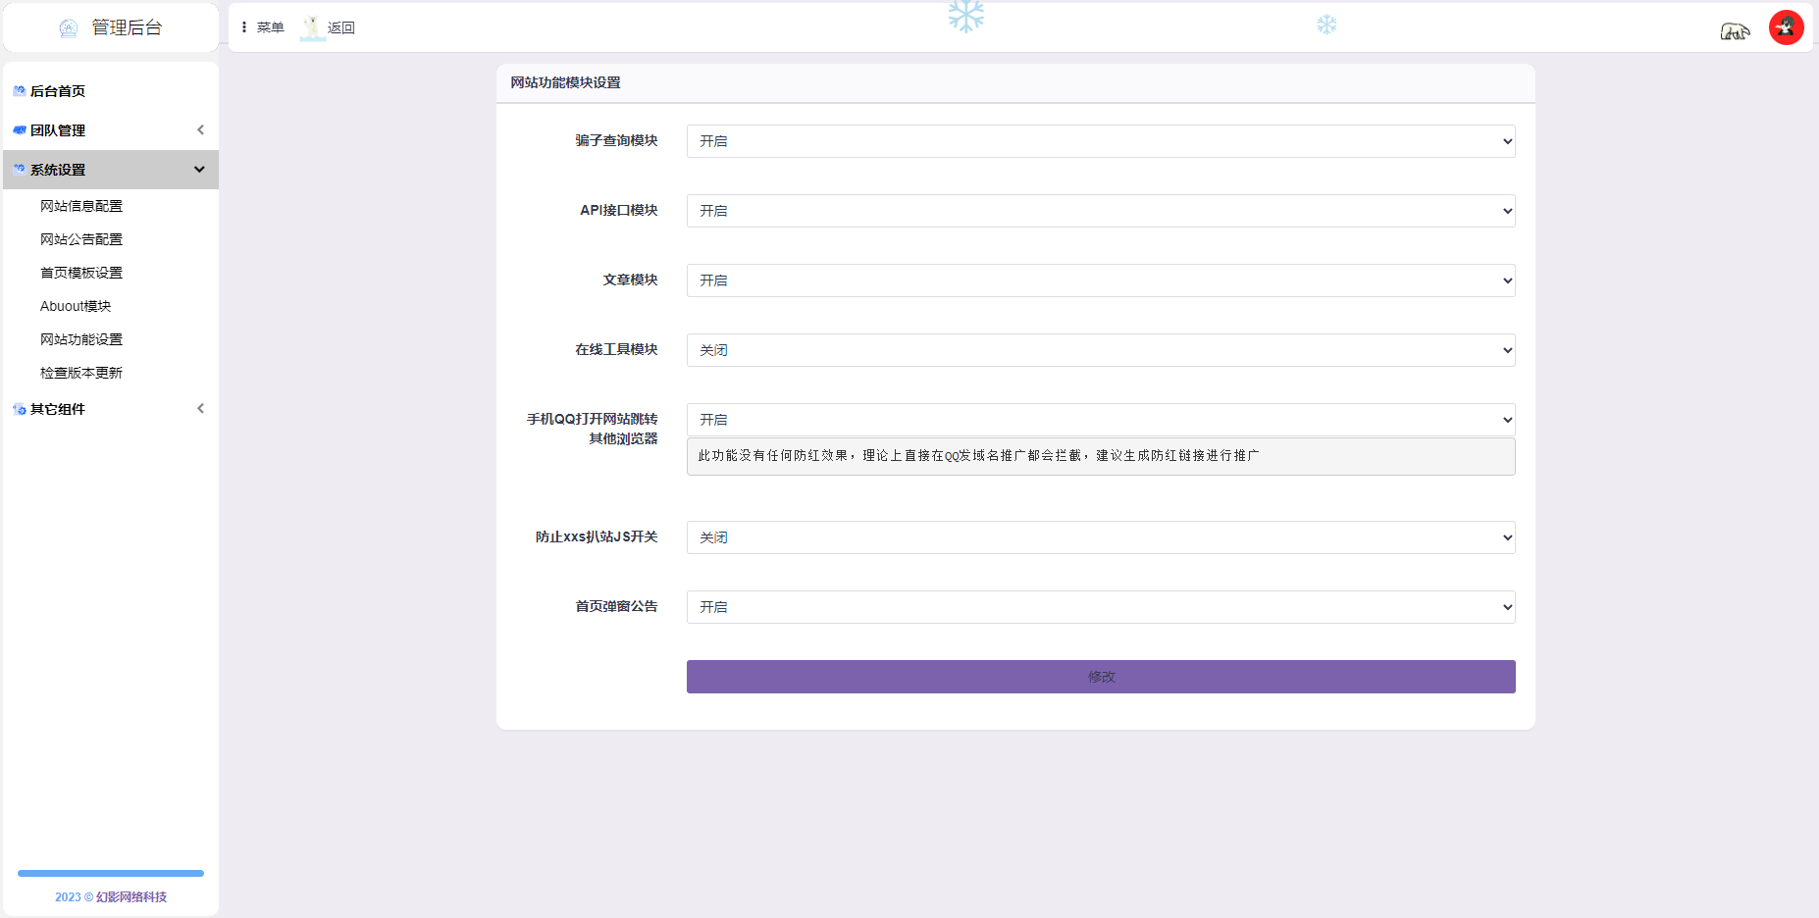Viewport: 1819px width, 918px height.
Task: Click the three-dot menu icon
Action: 244,27
